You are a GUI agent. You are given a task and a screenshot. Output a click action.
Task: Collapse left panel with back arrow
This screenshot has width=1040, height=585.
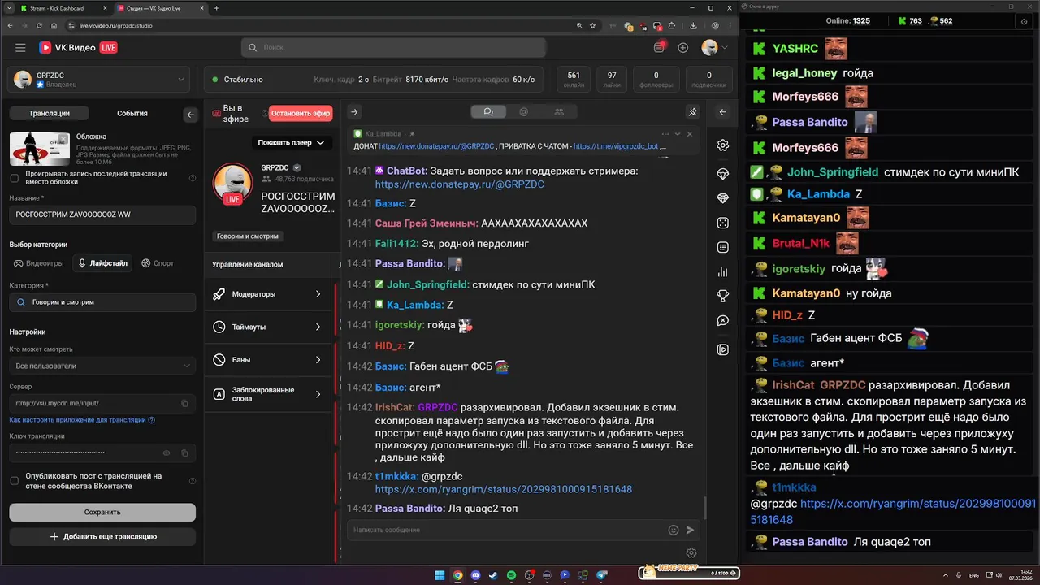[191, 115]
